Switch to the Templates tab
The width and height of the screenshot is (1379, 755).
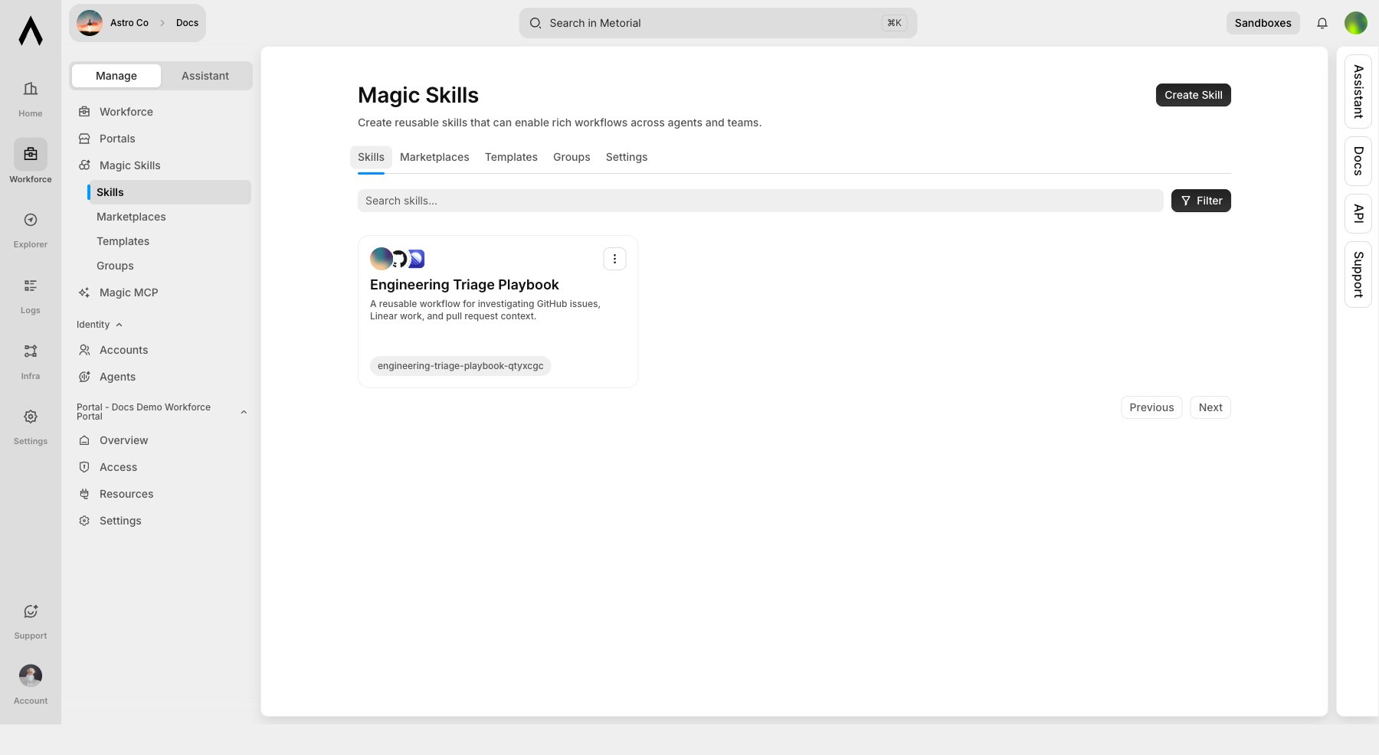point(511,157)
